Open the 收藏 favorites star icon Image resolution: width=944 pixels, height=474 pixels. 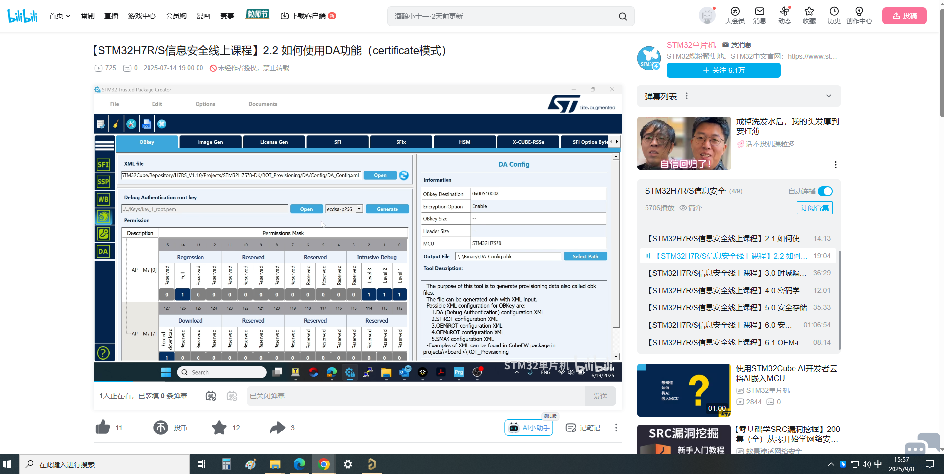pyautogui.click(x=809, y=15)
